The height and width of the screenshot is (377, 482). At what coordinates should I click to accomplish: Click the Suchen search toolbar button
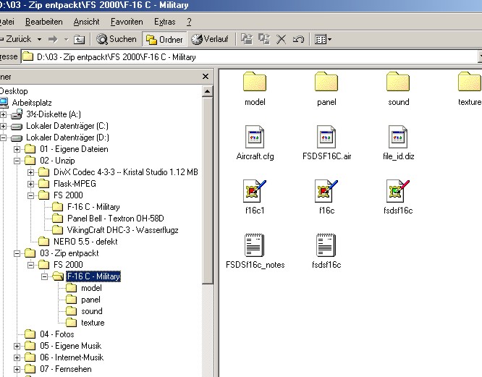pos(117,39)
